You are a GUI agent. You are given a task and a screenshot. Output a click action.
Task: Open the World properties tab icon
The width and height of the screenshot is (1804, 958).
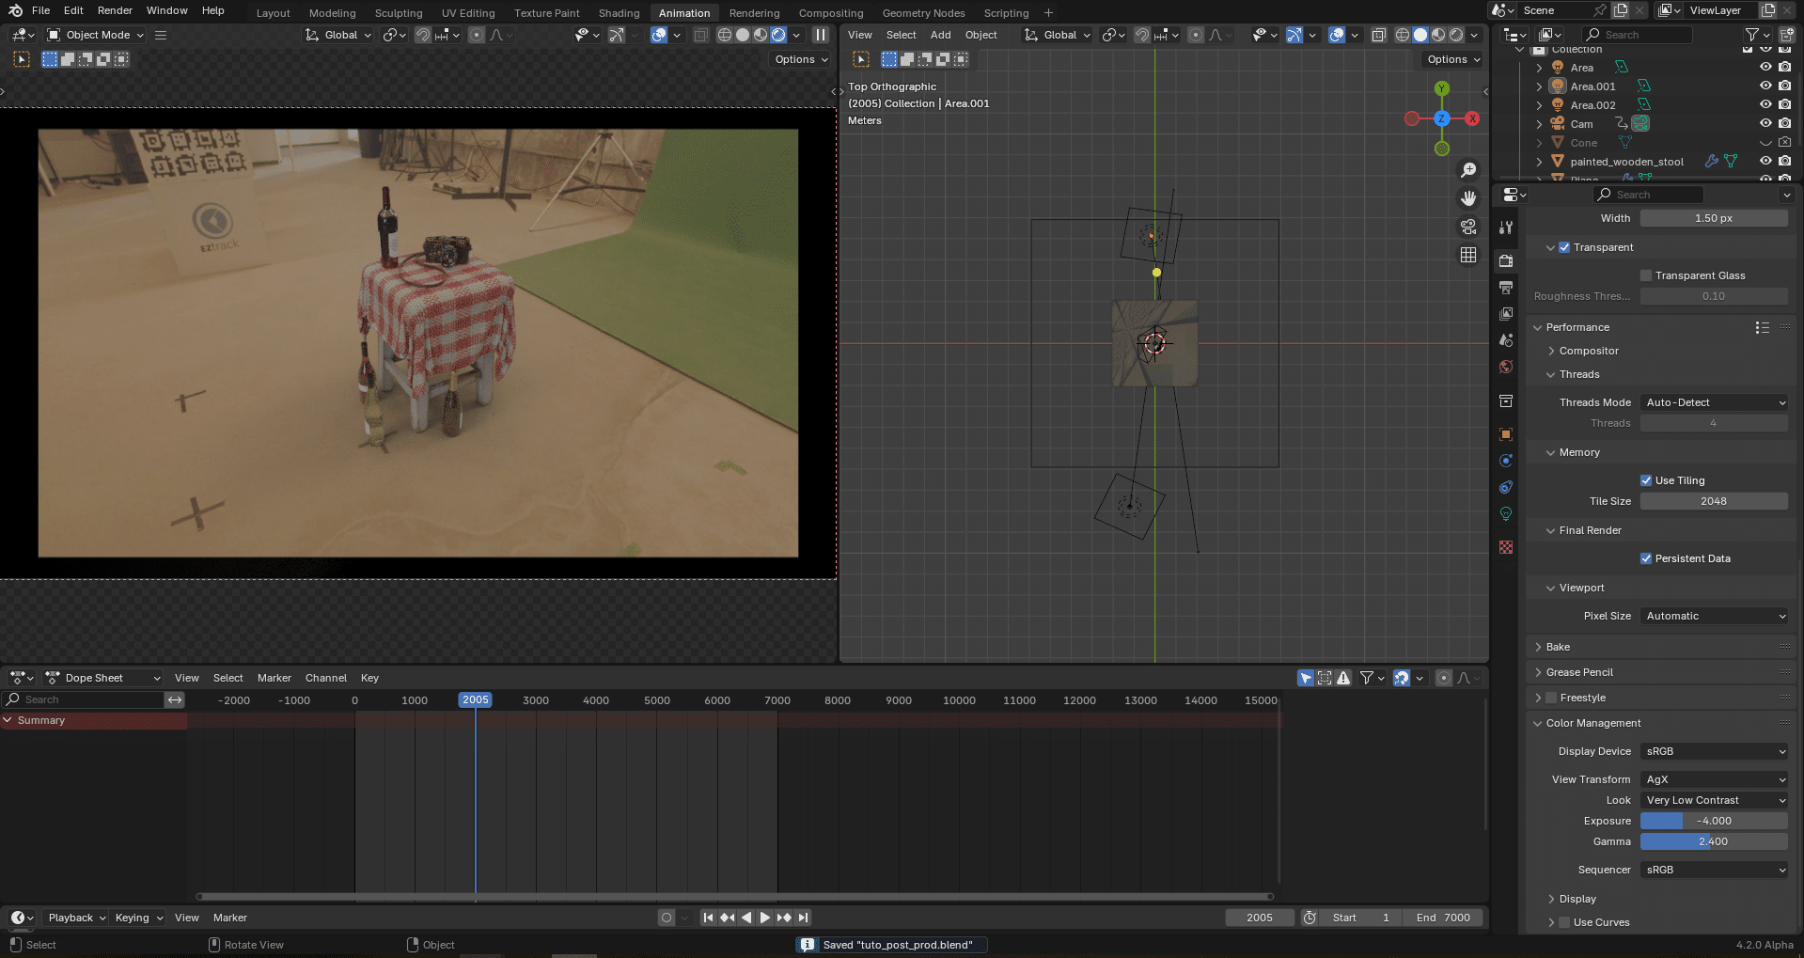point(1506,367)
